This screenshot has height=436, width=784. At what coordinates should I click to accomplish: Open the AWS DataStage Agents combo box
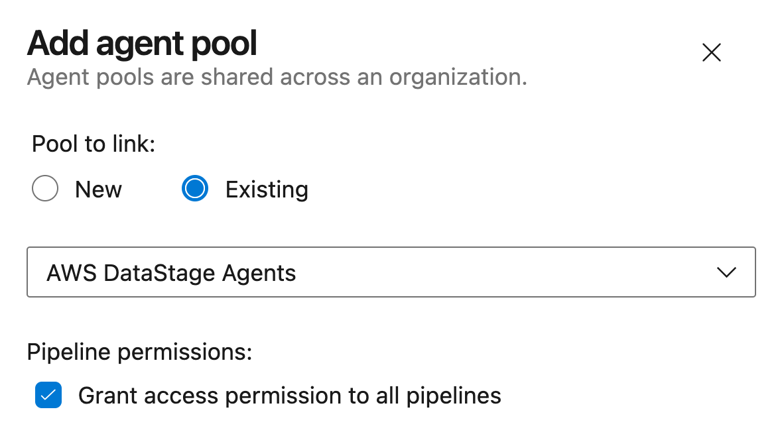pos(391,272)
